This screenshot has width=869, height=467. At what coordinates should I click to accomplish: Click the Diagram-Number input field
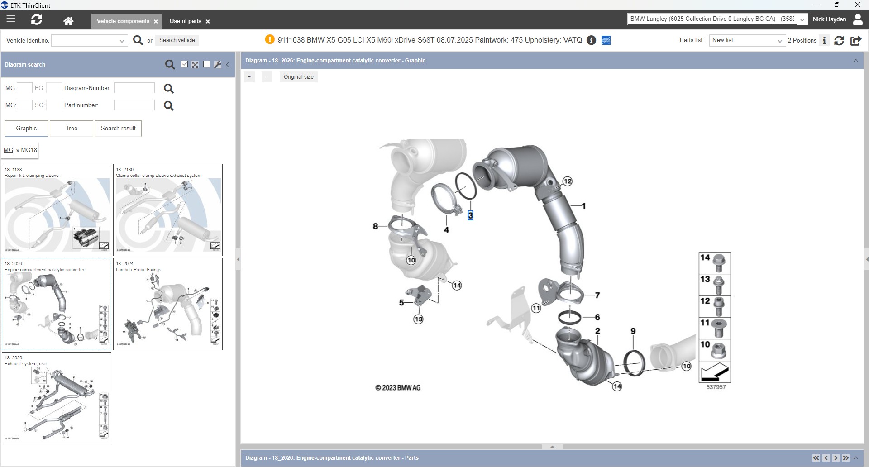pyautogui.click(x=134, y=88)
